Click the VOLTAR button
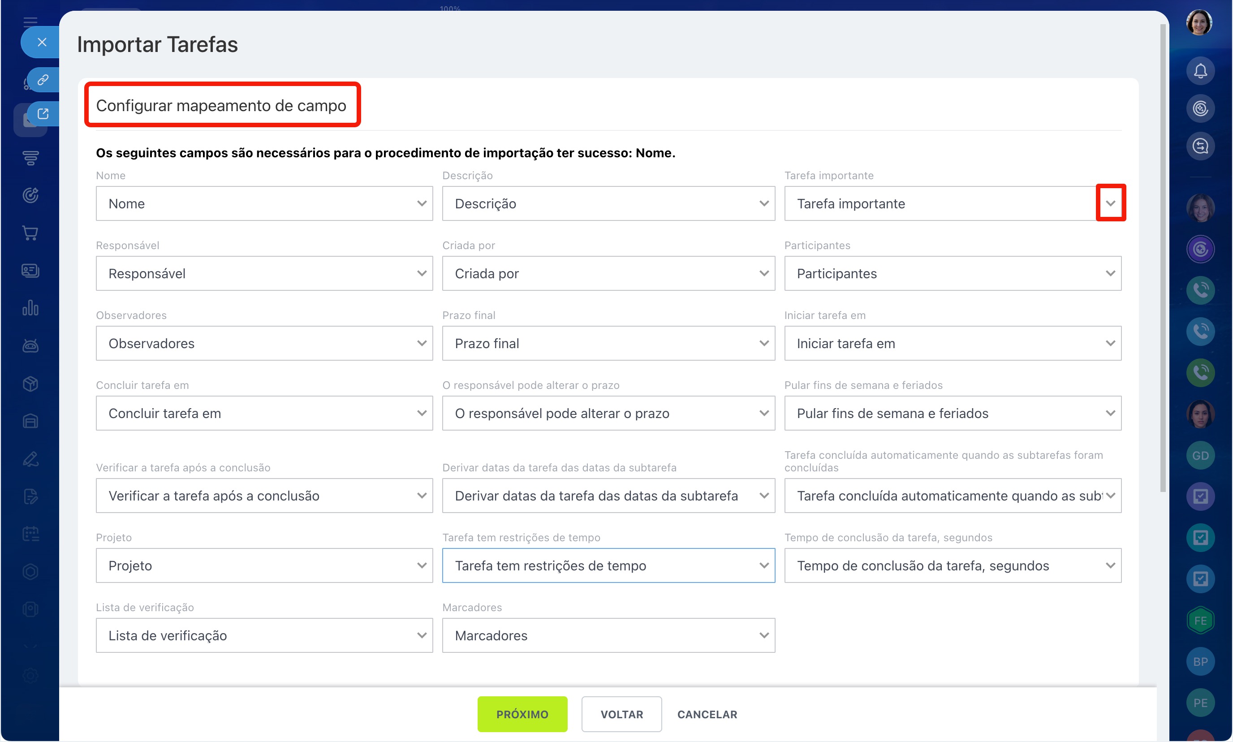The image size is (1233, 742). coord(621,714)
